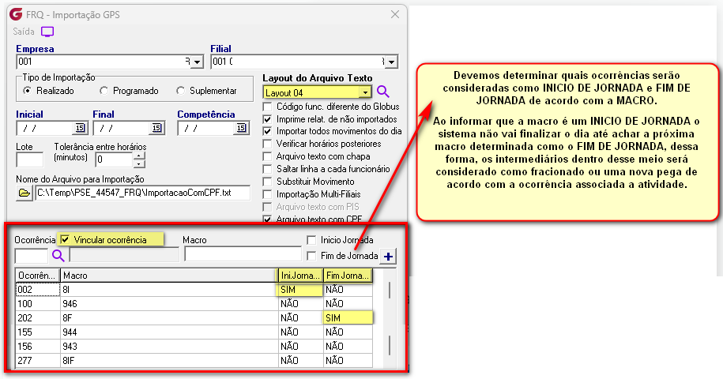Click macro cell 8IF
This screenshot has width=723, height=379.
pos(169,361)
